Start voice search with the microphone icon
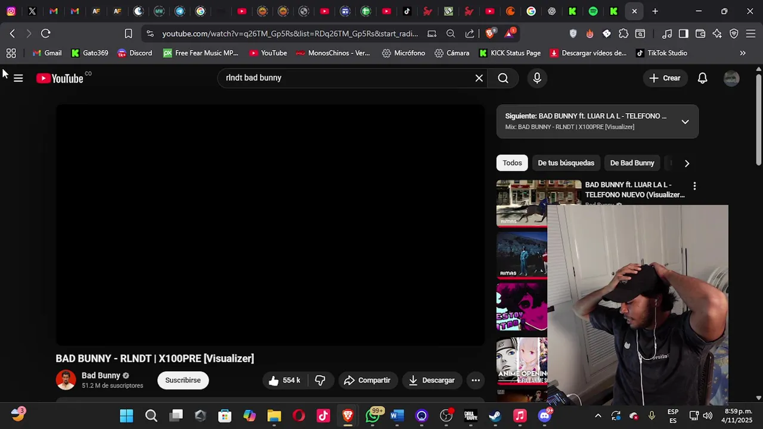The height and width of the screenshot is (429, 763). (537, 78)
